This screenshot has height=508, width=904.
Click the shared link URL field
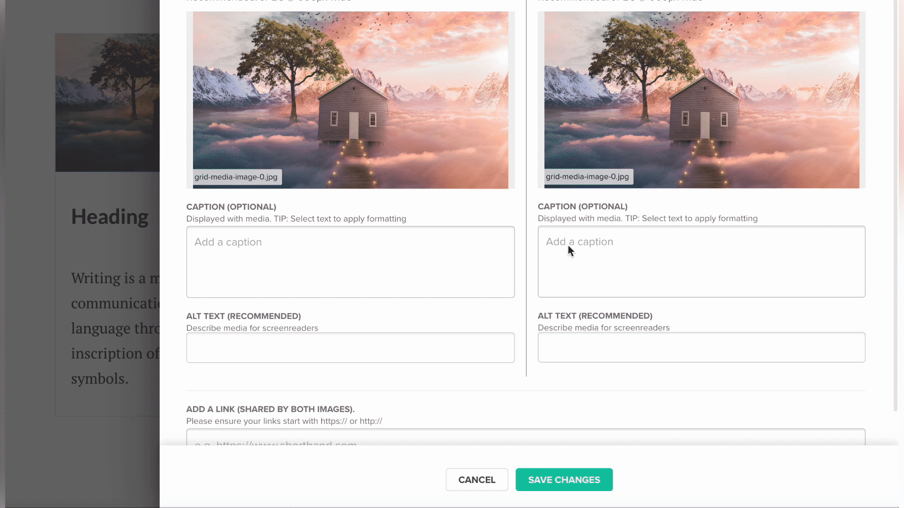[x=526, y=437]
